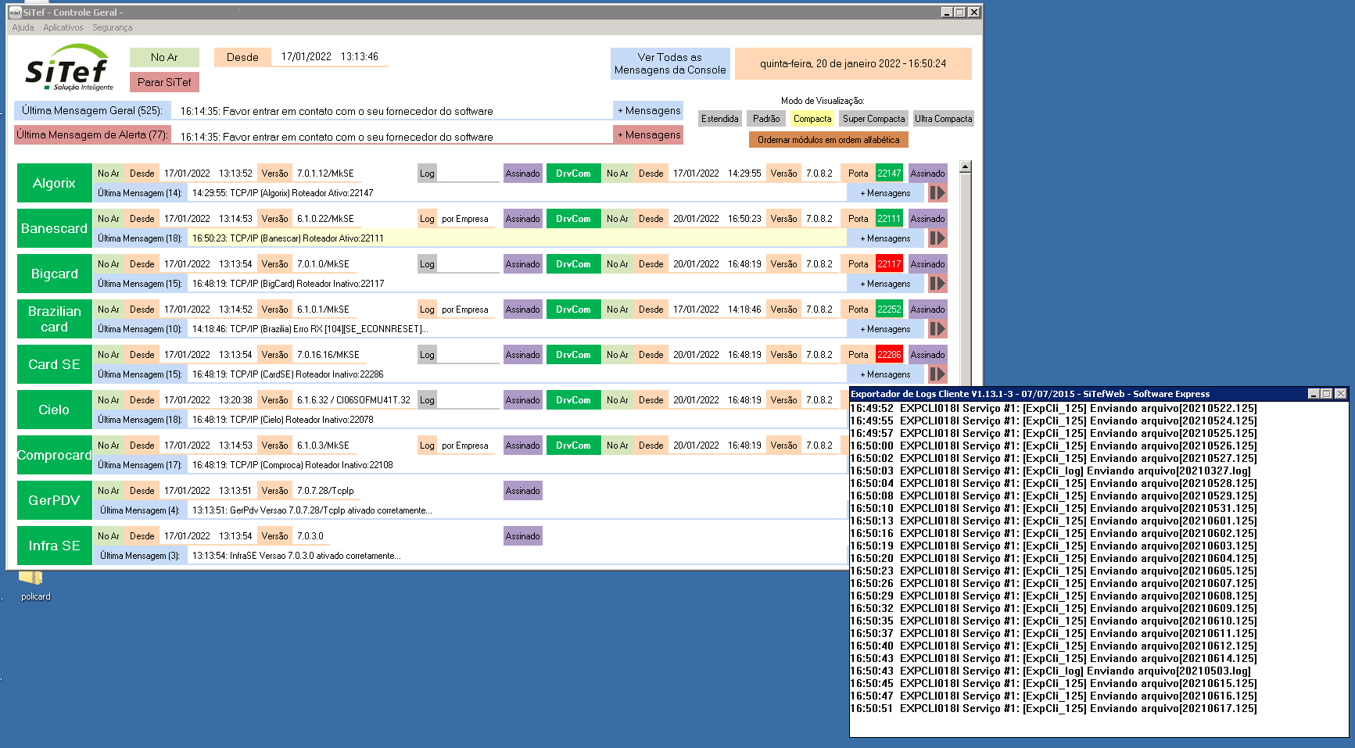Click the Bigcard module button
This screenshot has height=748, width=1355.
54,274
